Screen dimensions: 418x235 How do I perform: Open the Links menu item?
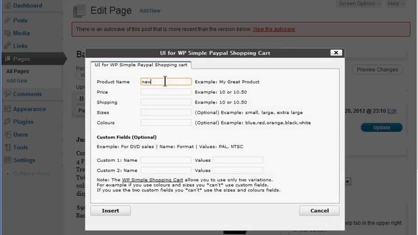click(x=20, y=46)
